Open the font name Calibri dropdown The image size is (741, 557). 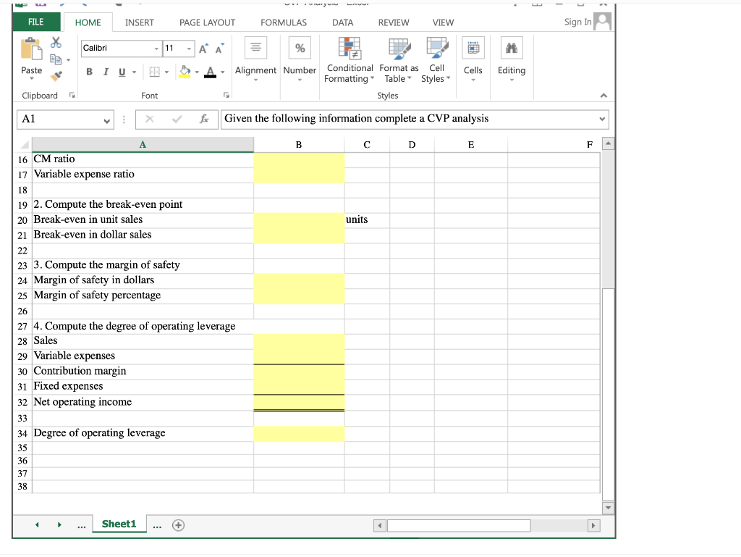click(x=156, y=49)
